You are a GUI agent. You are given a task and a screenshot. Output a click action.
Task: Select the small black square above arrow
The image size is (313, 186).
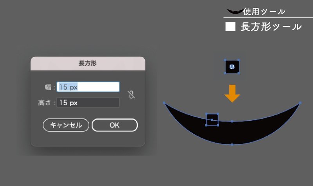coord(232,66)
